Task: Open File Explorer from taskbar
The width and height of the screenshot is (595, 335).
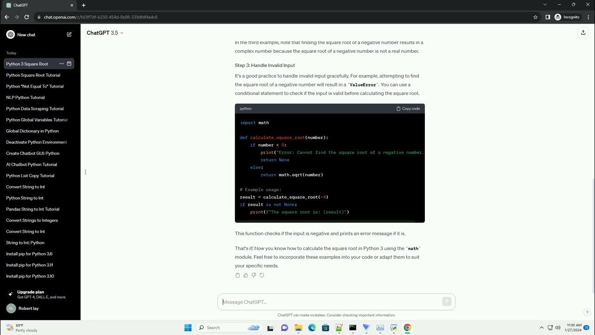Action: coord(298,328)
